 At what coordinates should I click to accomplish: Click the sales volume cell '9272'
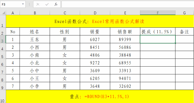coord(95,63)
